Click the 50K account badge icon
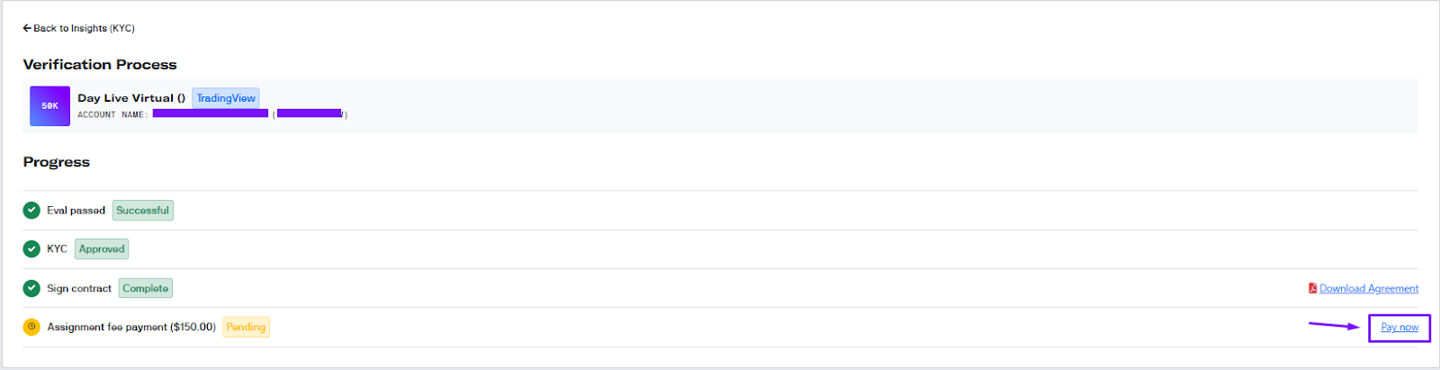This screenshot has height=370, width=1440. 49,106
